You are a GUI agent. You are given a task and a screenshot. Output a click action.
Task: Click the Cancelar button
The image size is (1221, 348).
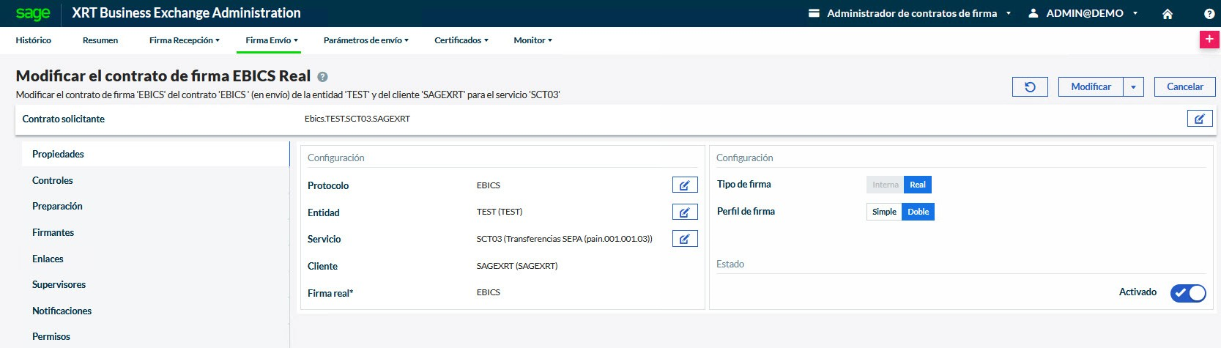click(x=1184, y=87)
